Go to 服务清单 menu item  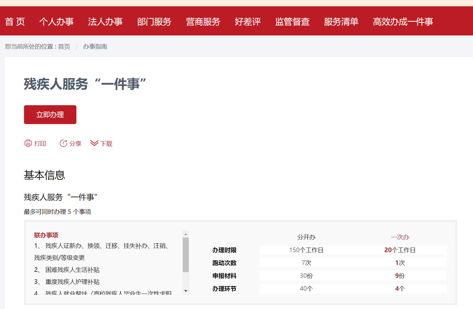click(341, 22)
